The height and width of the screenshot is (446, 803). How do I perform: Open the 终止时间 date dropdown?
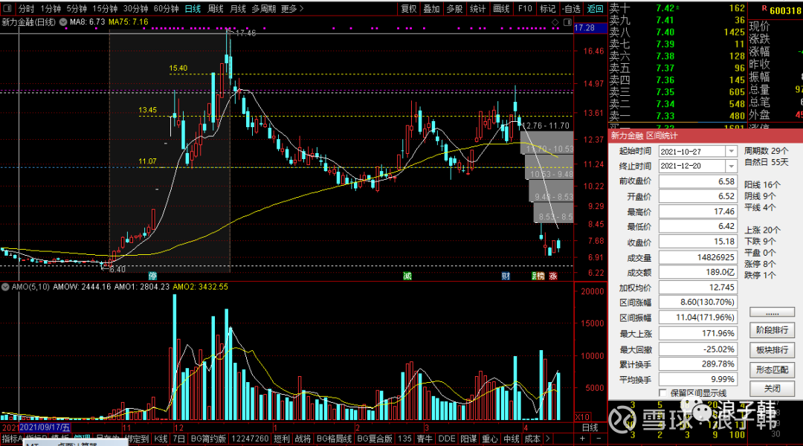tap(732, 166)
